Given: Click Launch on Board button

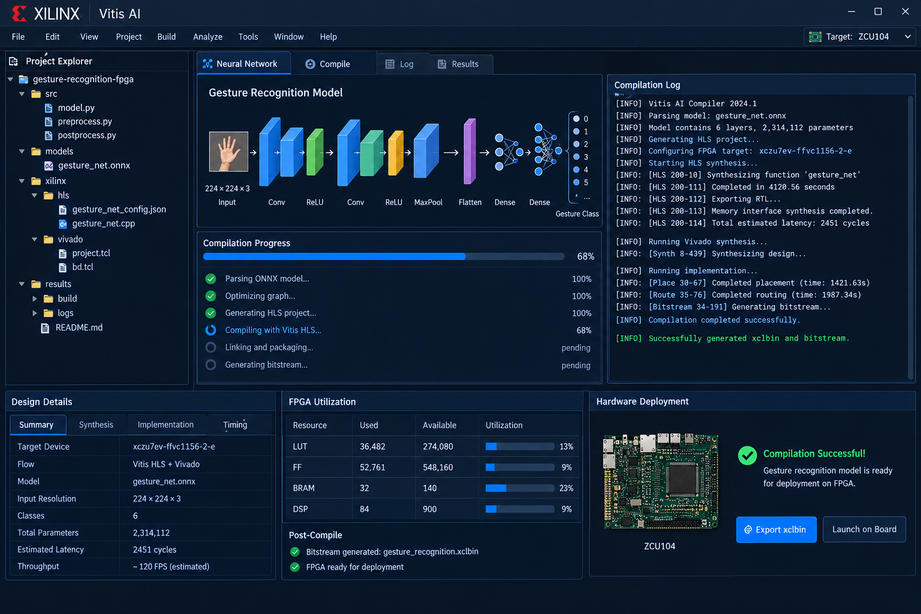Looking at the screenshot, I should (864, 529).
